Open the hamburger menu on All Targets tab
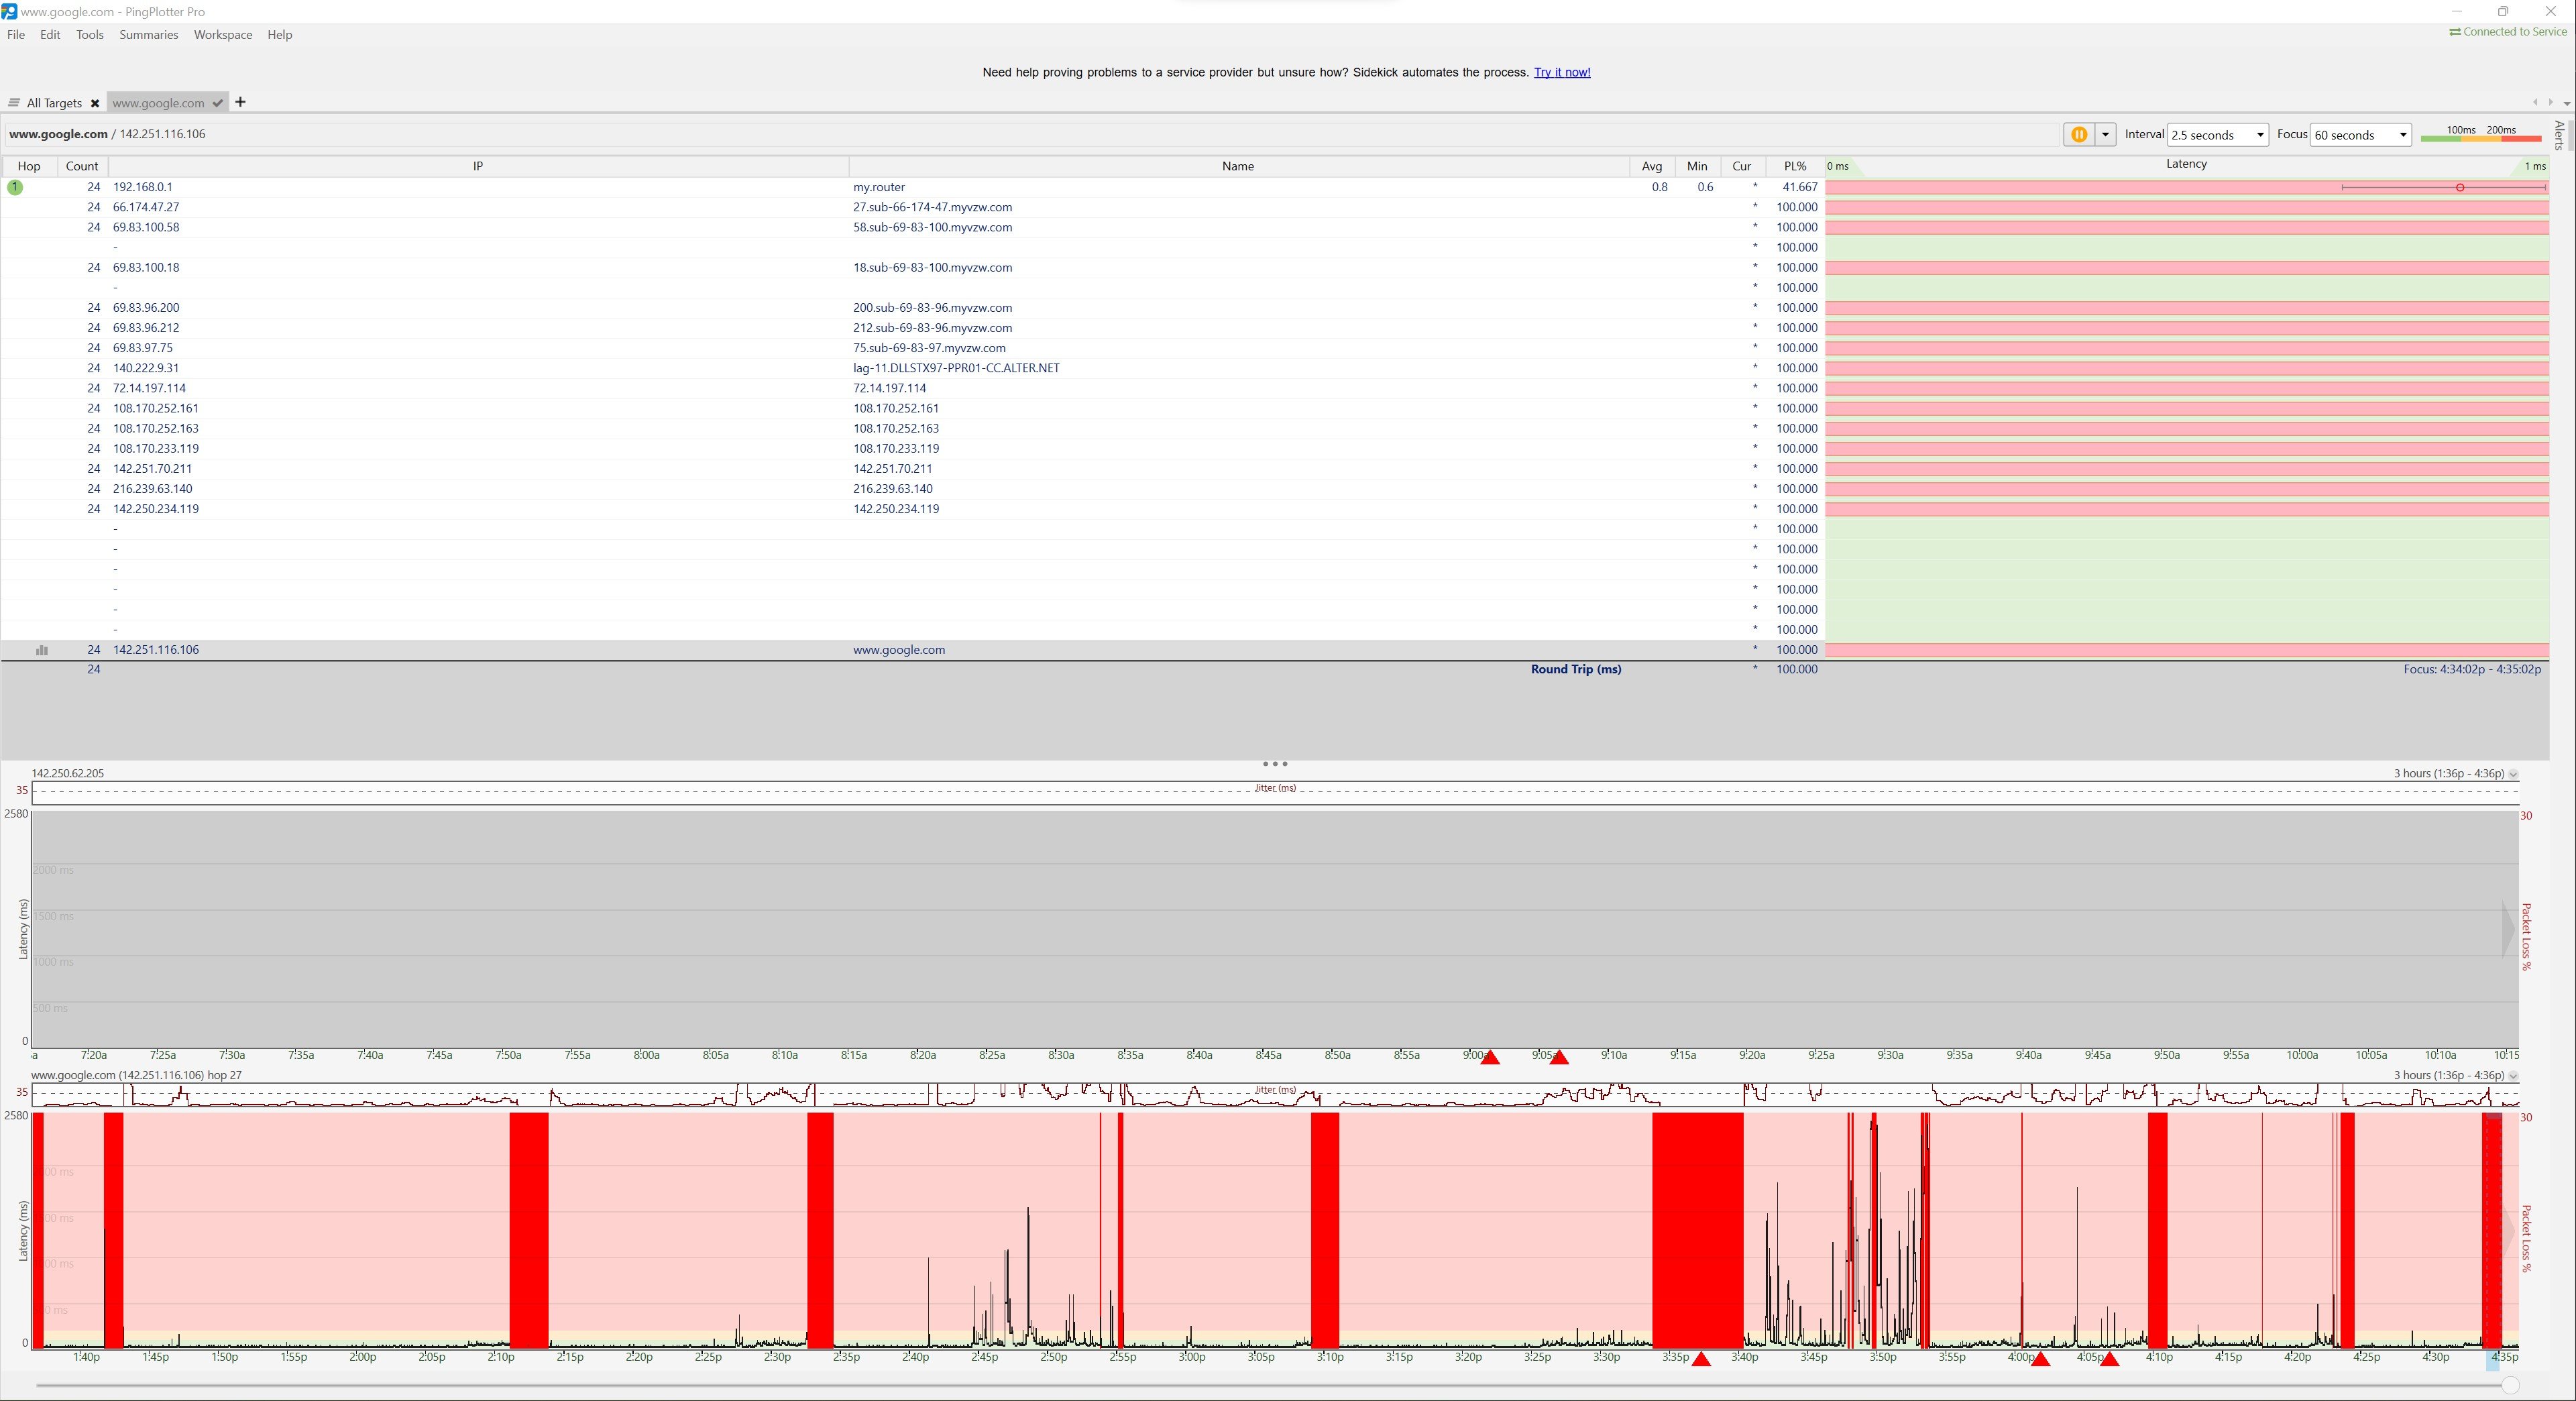This screenshot has width=2576, height=1401. [x=14, y=103]
